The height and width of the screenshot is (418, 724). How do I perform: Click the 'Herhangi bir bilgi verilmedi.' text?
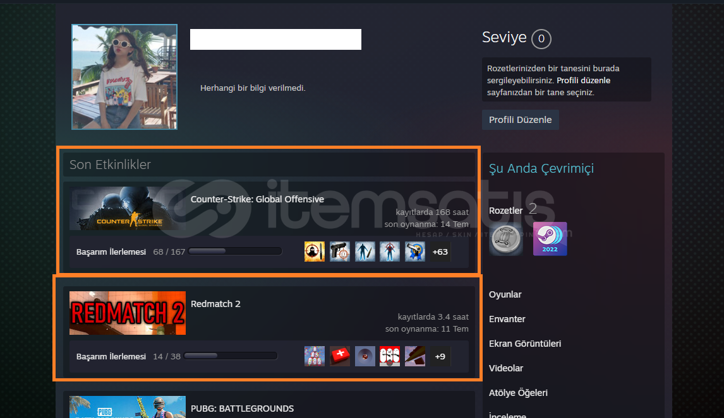click(x=253, y=88)
